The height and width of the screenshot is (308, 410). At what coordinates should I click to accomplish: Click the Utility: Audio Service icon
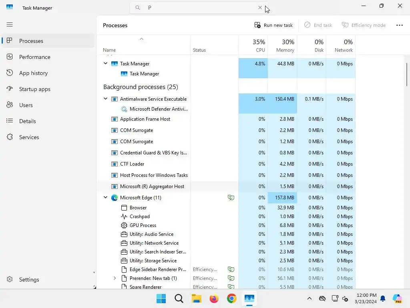tap(124, 234)
